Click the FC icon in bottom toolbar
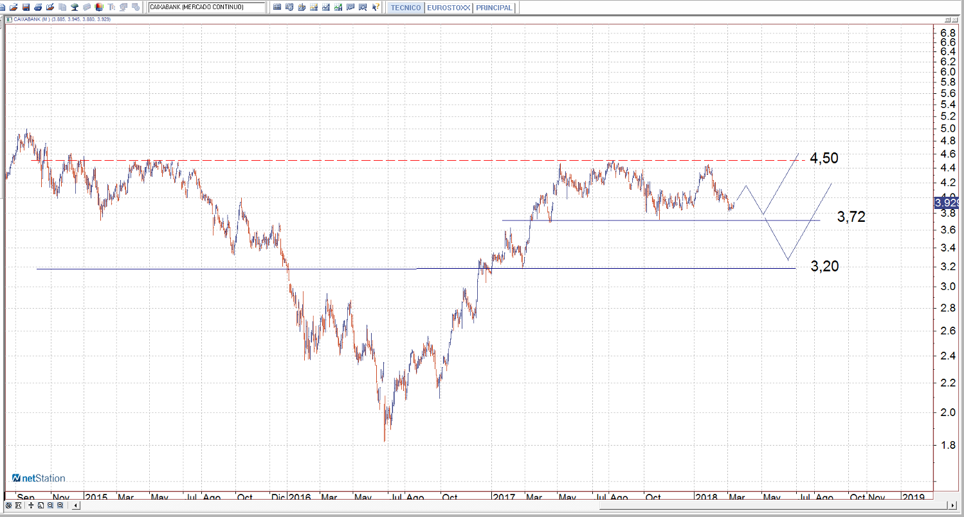This screenshot has height=517, width=964. tap(19, 505)
